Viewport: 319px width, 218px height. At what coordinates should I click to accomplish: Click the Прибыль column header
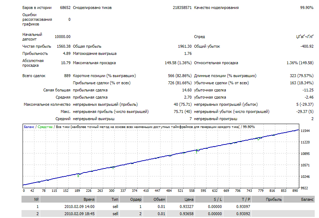point(267,199)
